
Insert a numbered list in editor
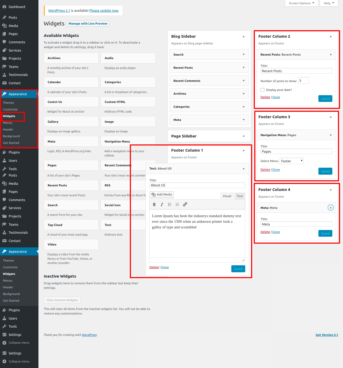(x=177, y=205)
